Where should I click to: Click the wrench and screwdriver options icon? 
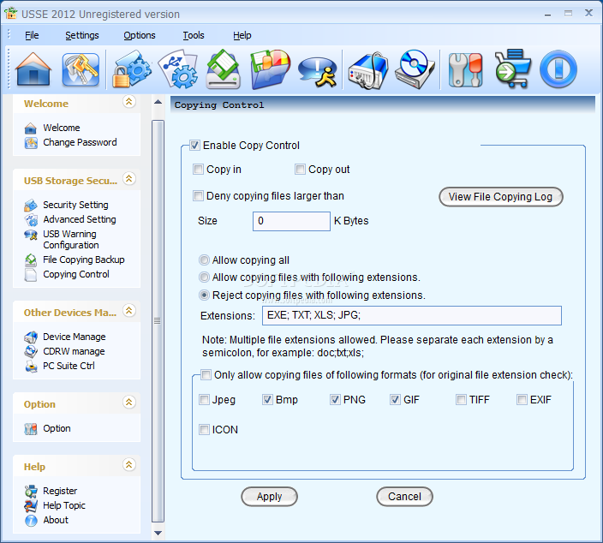point(465,70)
